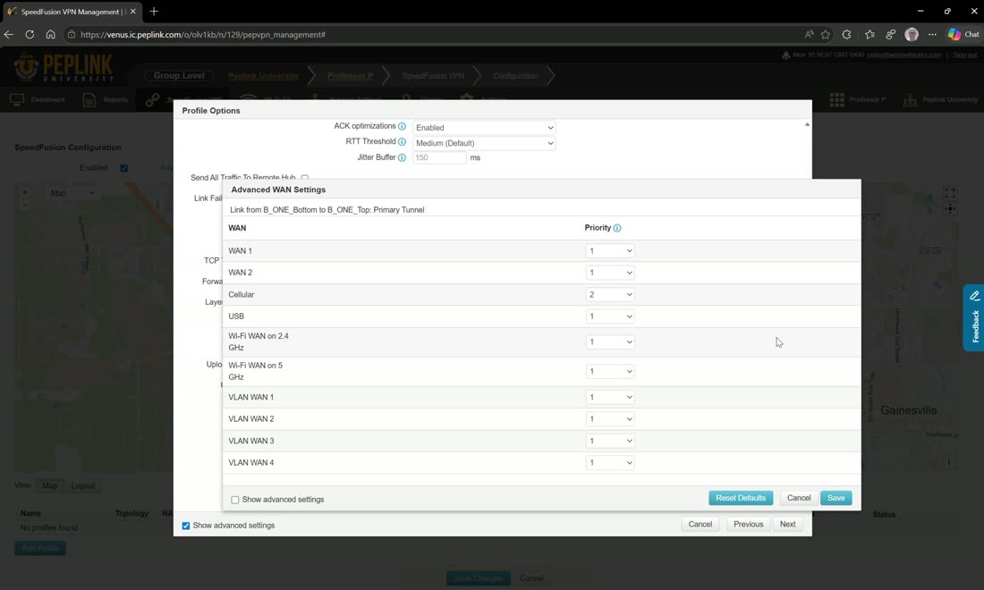The height and width of the screenshot is (590, 984).
Task: Click the Jitter Buffer info icon
Action: click(402, 157)
